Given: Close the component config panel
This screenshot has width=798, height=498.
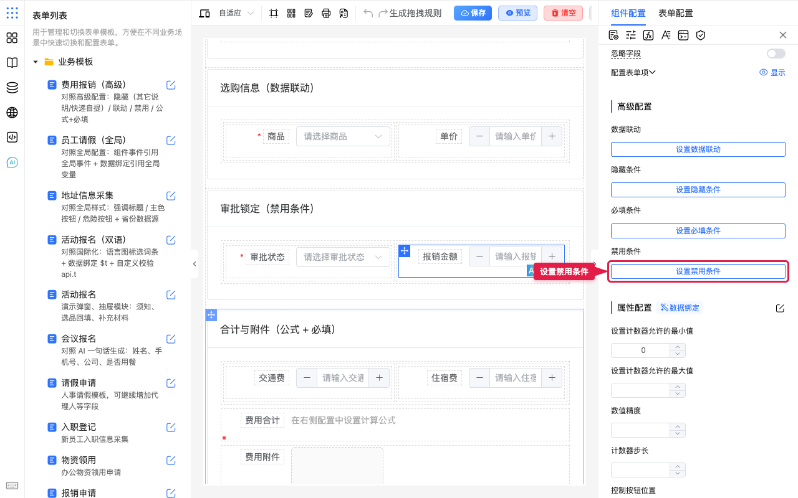Looking at the screenshot, I should [x=783, y=35].
